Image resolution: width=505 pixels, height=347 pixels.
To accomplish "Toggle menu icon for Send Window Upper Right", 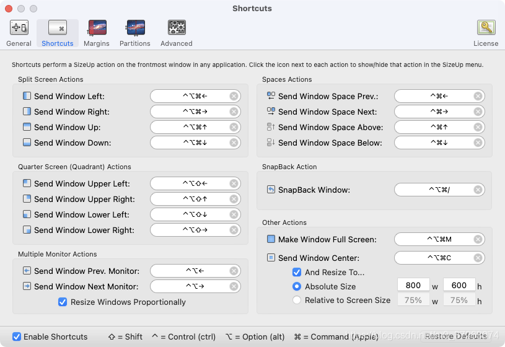I will pos(27,199).
